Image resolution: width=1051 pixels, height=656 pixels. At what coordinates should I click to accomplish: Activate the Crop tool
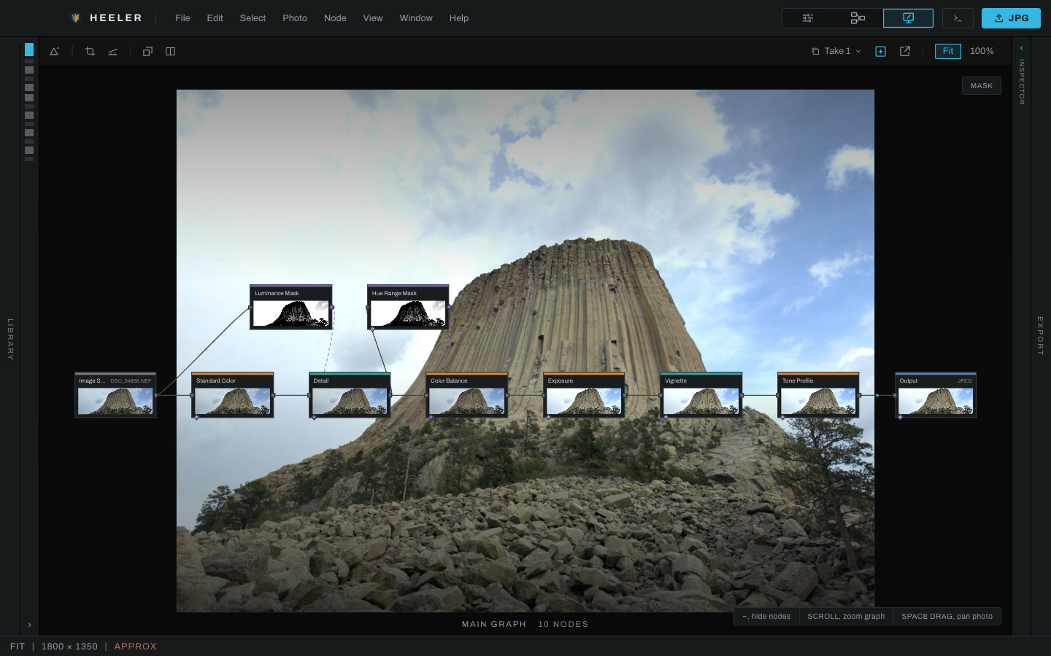coord(90,51)
